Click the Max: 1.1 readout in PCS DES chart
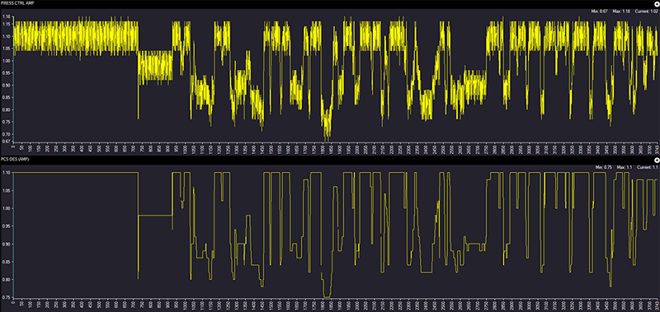This screenshot has height=312, width=660. 625,167
